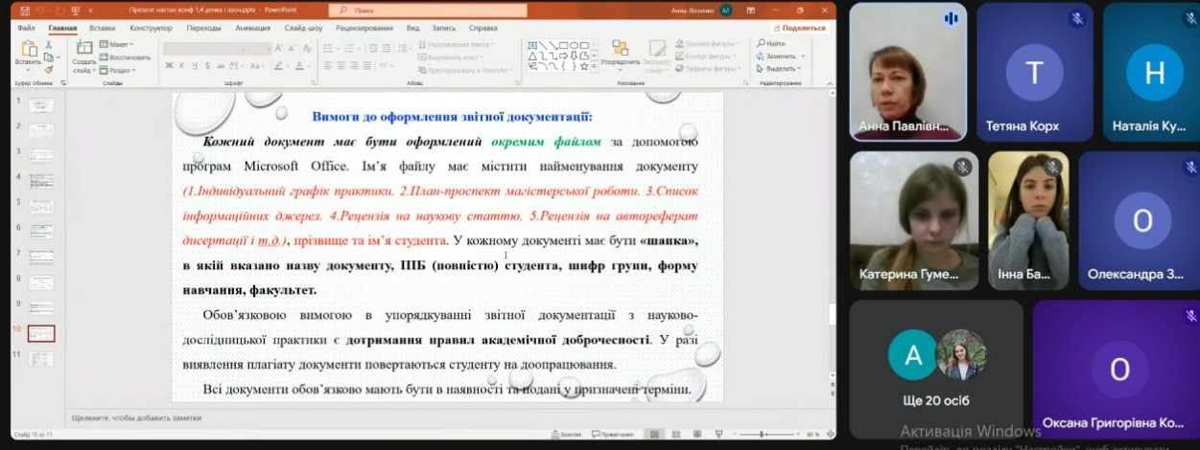
Task: Click the Cut scissors icon
Action: point(49,44)
